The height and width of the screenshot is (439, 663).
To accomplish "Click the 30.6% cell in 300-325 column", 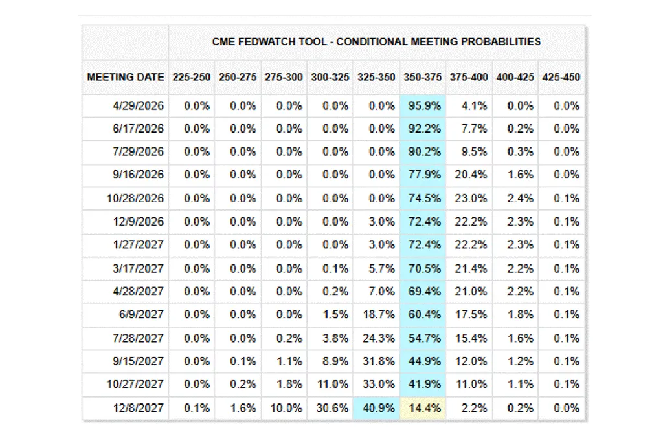I will [330, 409].
